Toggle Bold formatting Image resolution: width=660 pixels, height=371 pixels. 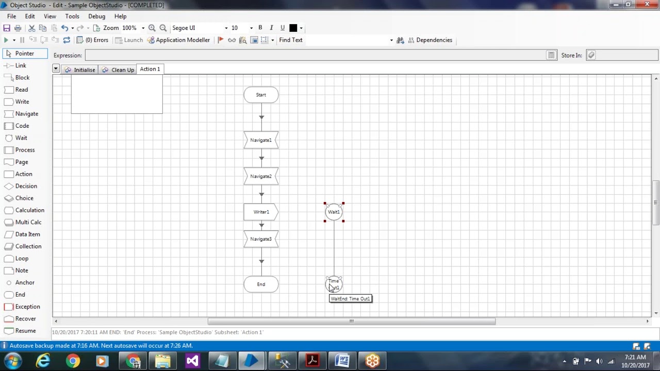[260, 28]
